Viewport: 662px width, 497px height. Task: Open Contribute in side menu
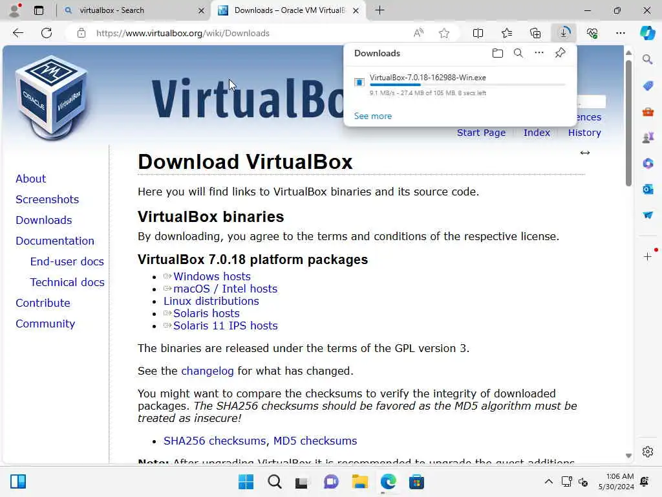coord(43,303)
